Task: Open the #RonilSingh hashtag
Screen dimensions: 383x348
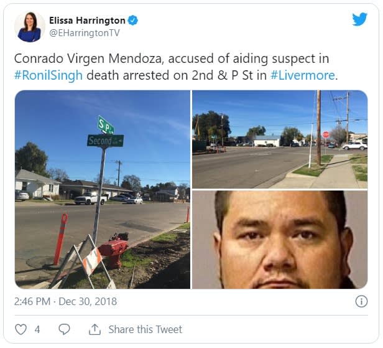Action: [x=48, y=75]
